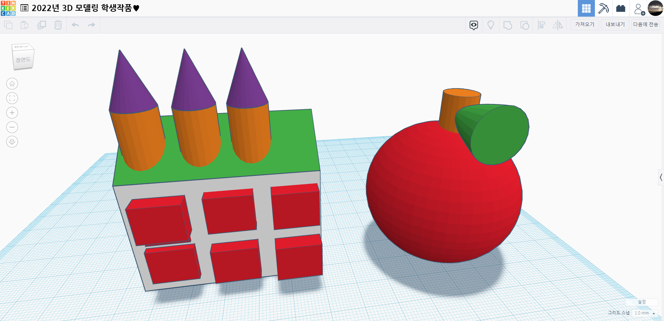
Task: Click the 다음에 전송 send-to button
Action: (x=645, y=25)
